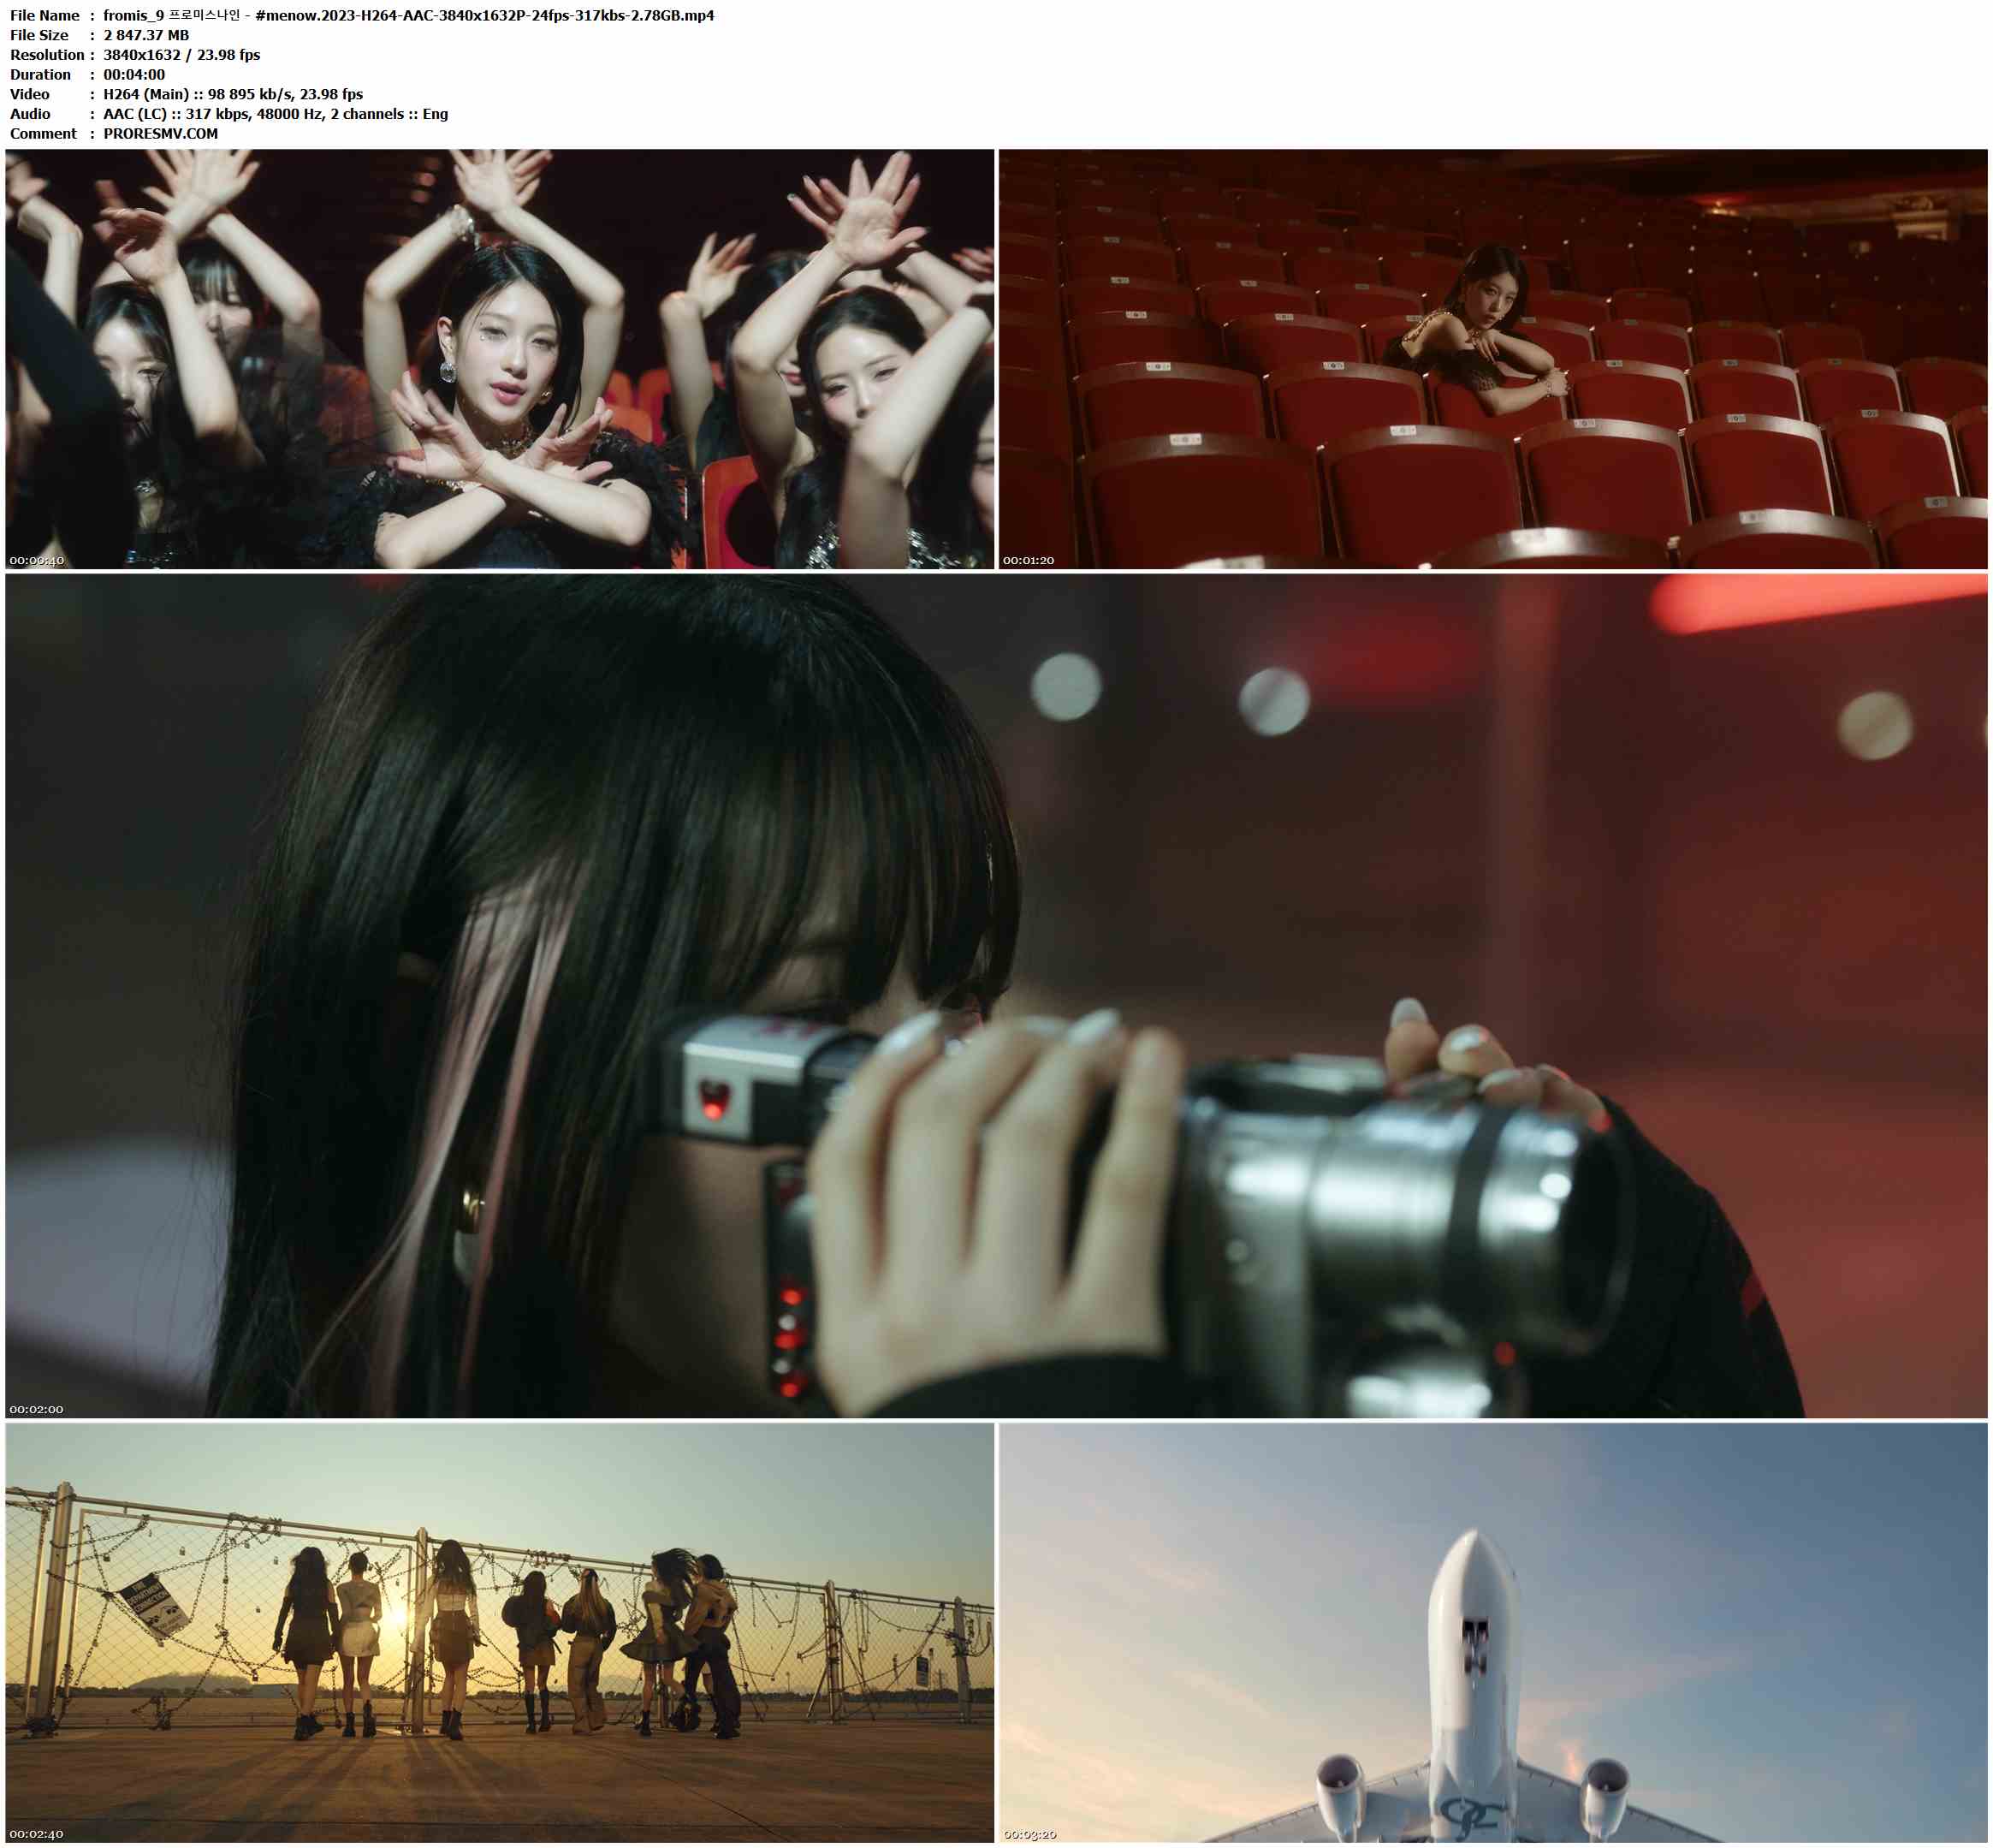Image resolution: width=1993 pixels, height=1848 pixels.
Task: Select the duration value 00:04:00
Action: click(x=134, y=75)
